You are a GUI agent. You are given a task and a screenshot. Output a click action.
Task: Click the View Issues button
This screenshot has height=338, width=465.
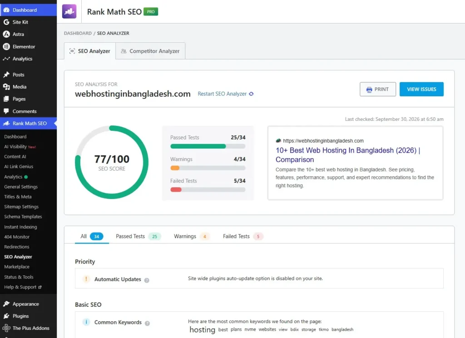point(421,89)
